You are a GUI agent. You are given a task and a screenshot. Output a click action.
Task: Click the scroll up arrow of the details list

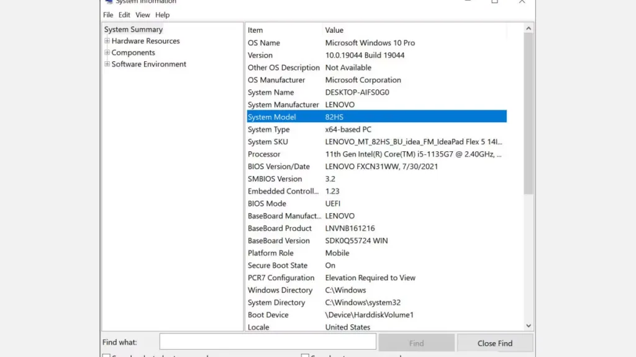coord(528,29)
